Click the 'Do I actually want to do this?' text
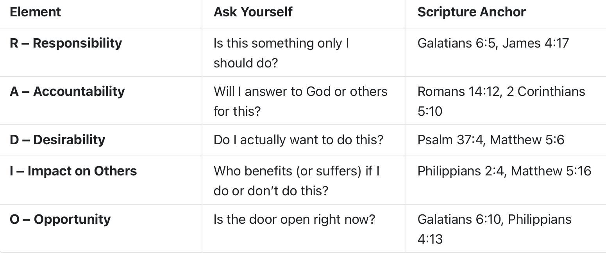This screenshot has width=606, height=253. point(298,140)
